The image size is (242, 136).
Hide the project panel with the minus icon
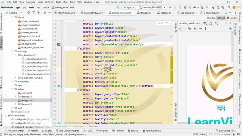click(50, 13)
